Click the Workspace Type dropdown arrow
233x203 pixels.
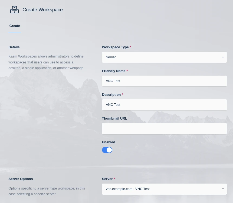(223, 57)
